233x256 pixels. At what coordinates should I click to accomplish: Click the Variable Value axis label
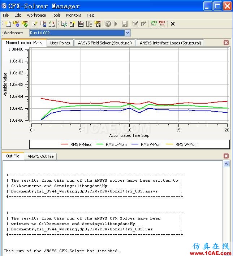point(5,84)
